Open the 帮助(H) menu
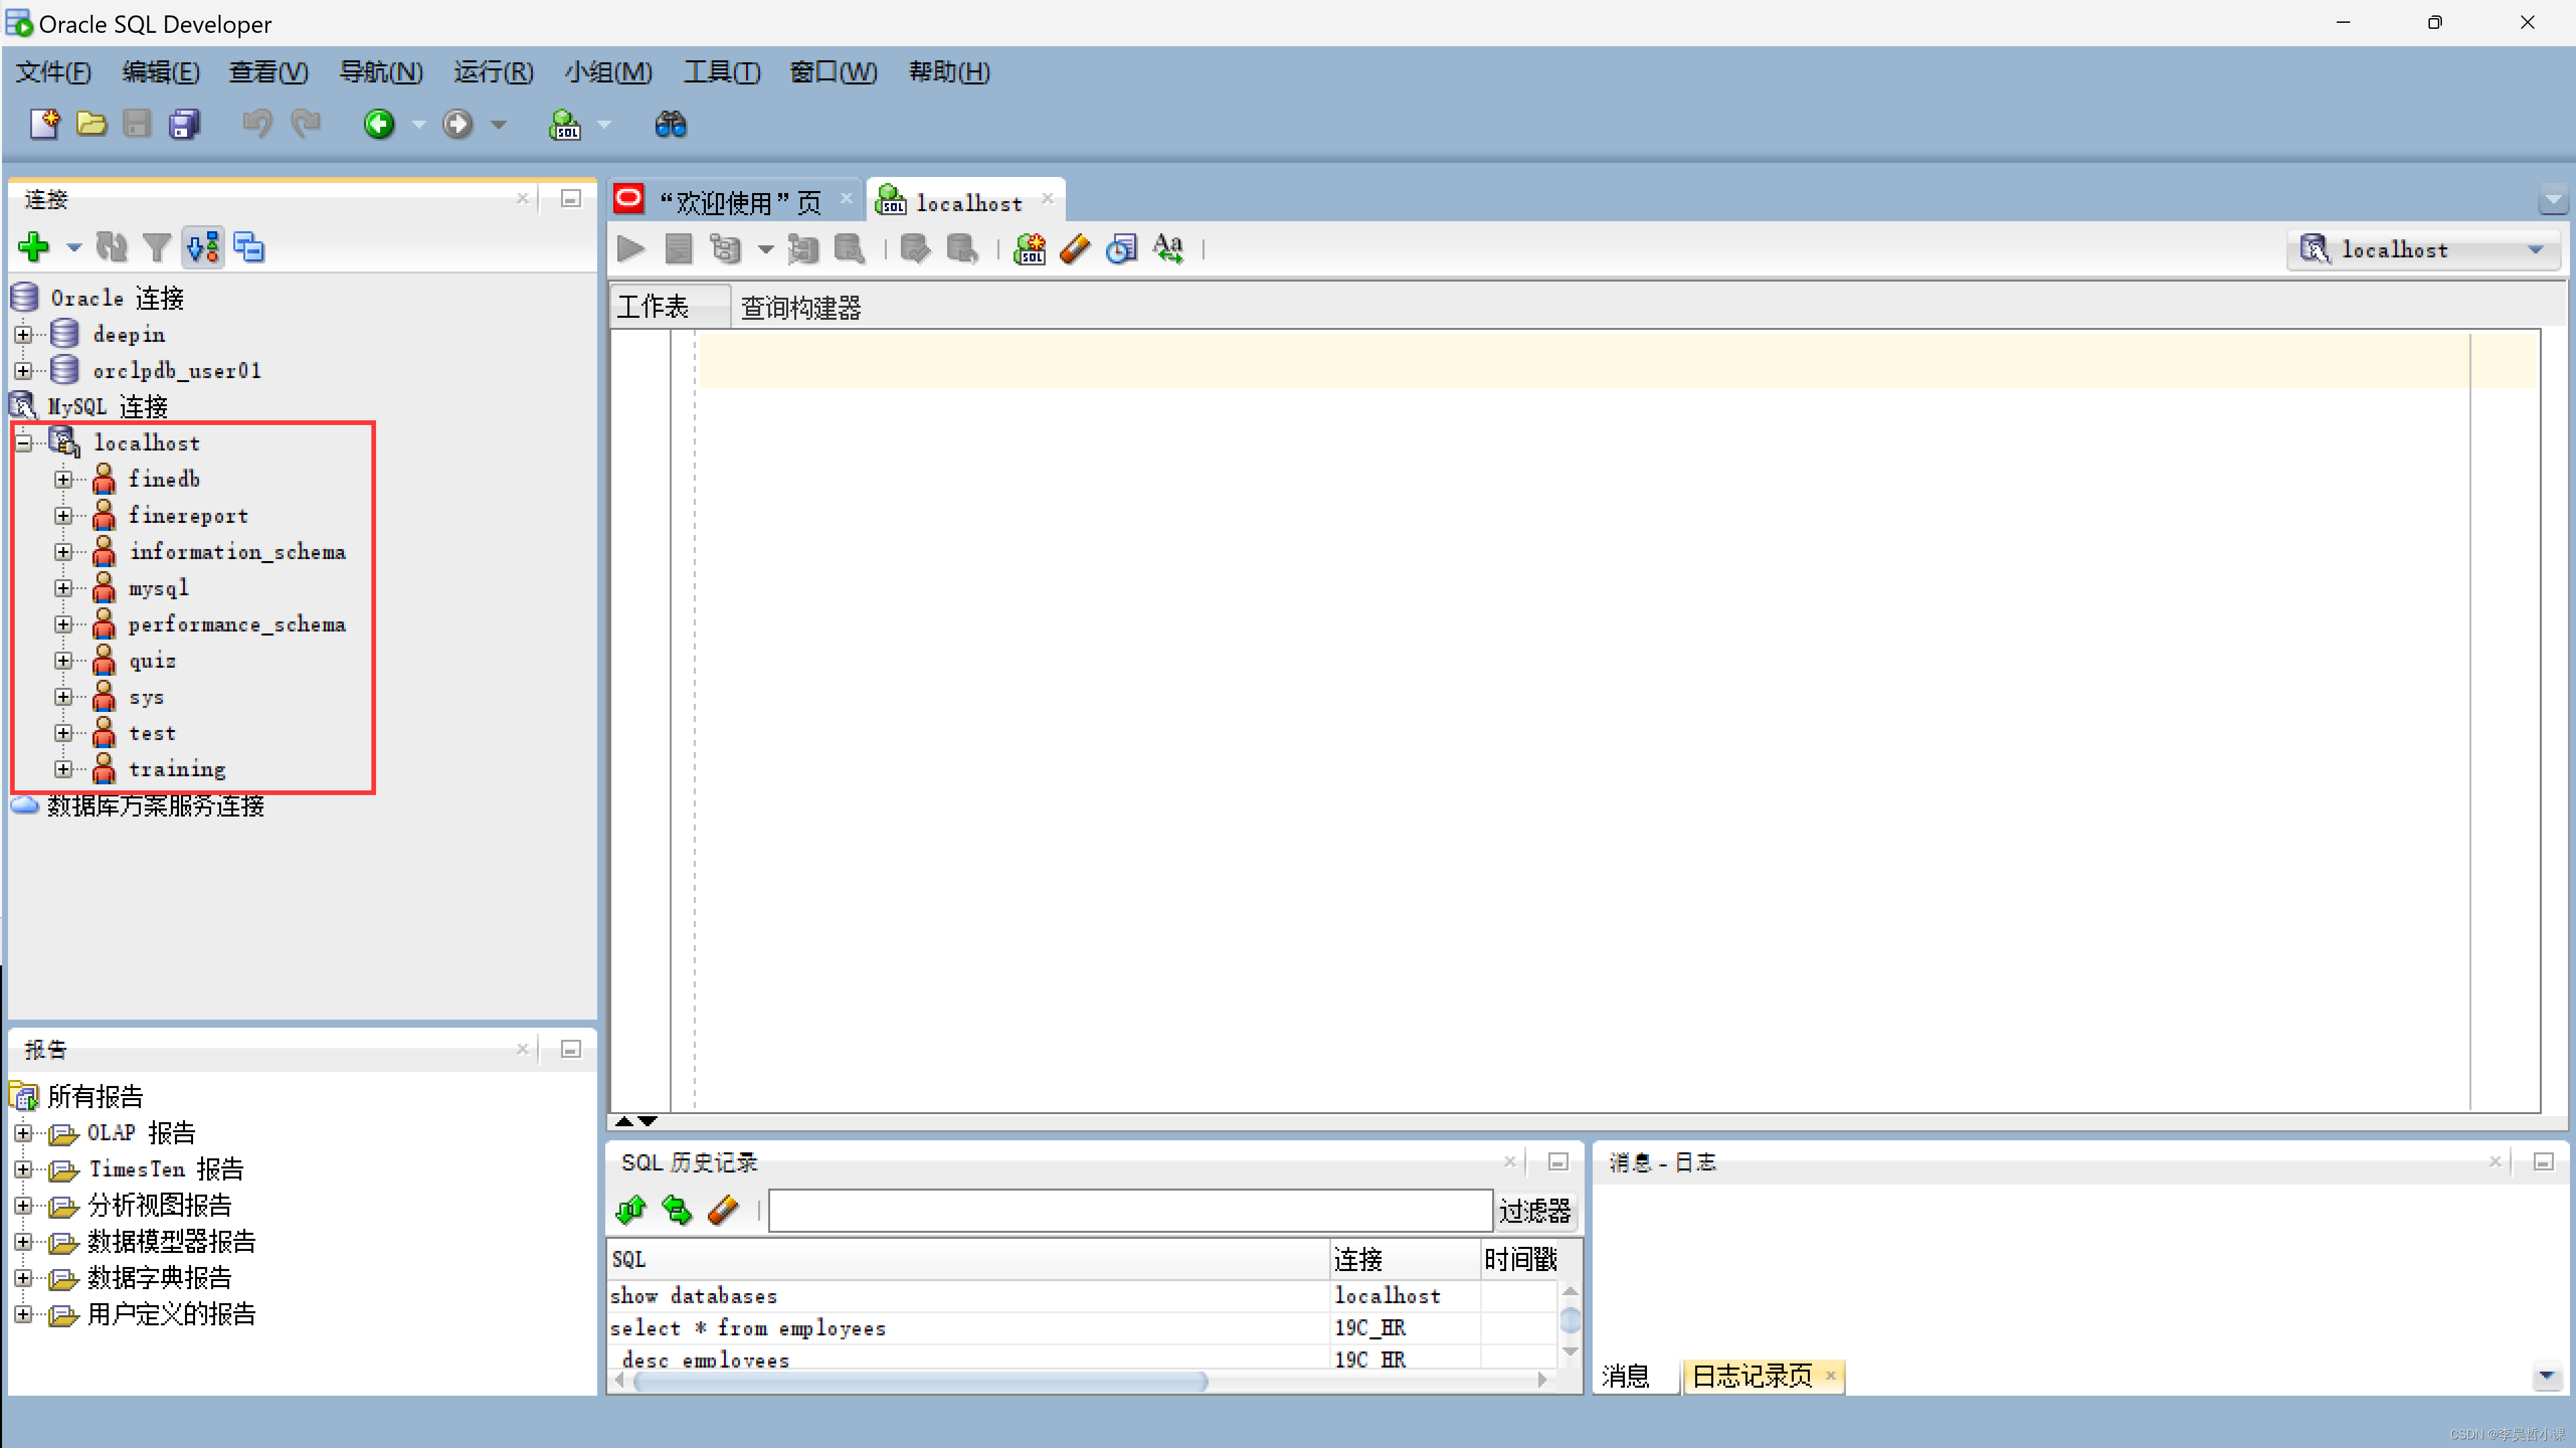 click(949, 72)
